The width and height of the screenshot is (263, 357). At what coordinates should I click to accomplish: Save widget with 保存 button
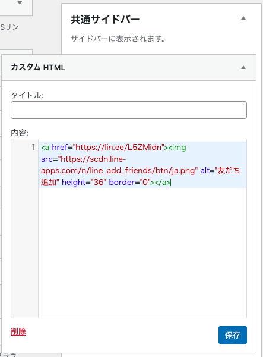pyautogui.click(x=233, y=335)
